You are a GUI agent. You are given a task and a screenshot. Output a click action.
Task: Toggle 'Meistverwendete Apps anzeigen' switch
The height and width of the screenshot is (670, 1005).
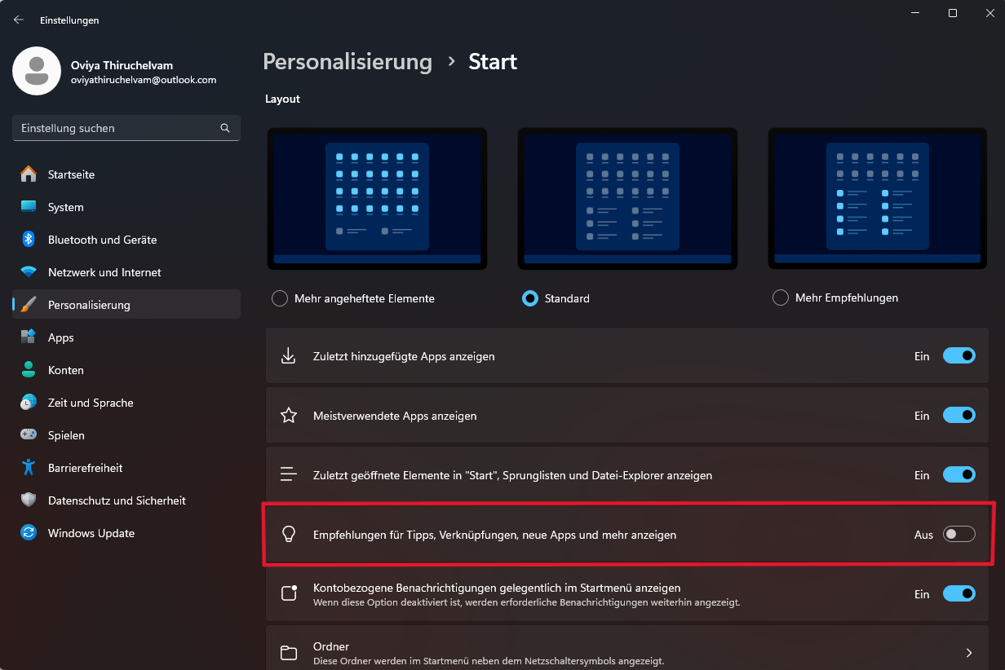tap(959, 416)
